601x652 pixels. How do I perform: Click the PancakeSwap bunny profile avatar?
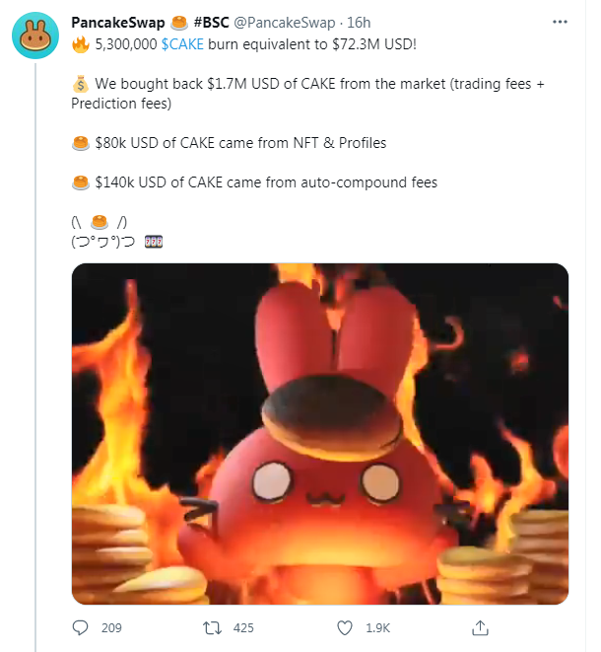click(x=35, y=36)
